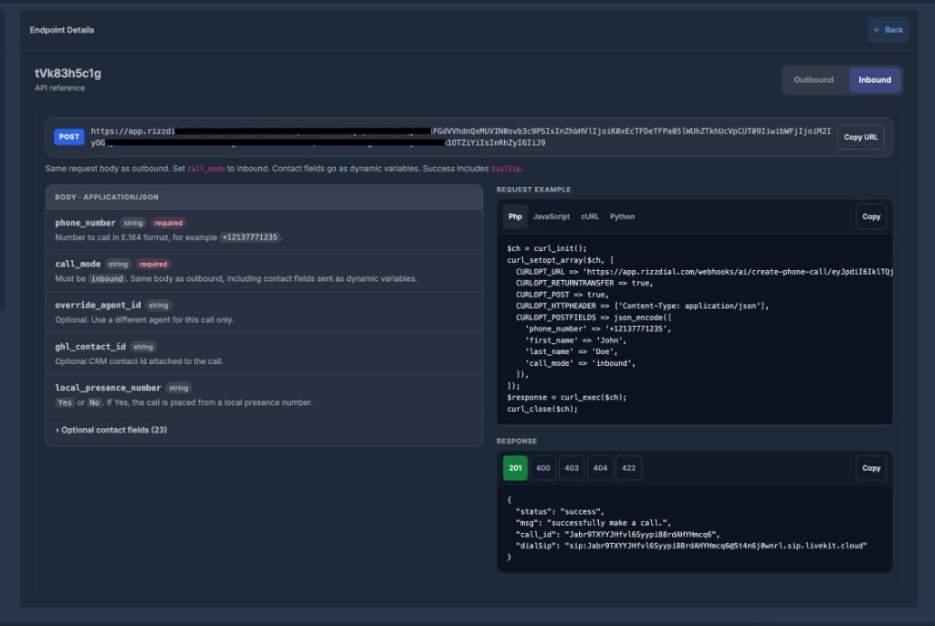Image resolution: width=935 pixels, height=626 pixels.
Task: Click the phone_number field name
Action: coord(85,223)
